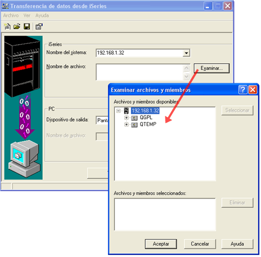Click the QGPL library icon
Image resolution: width=261 pixels, height=257 pixels.
click(x=134, y=118)
